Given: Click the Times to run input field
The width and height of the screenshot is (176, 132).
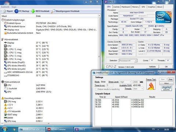Looking at the screenshot, I should (110, 85).
